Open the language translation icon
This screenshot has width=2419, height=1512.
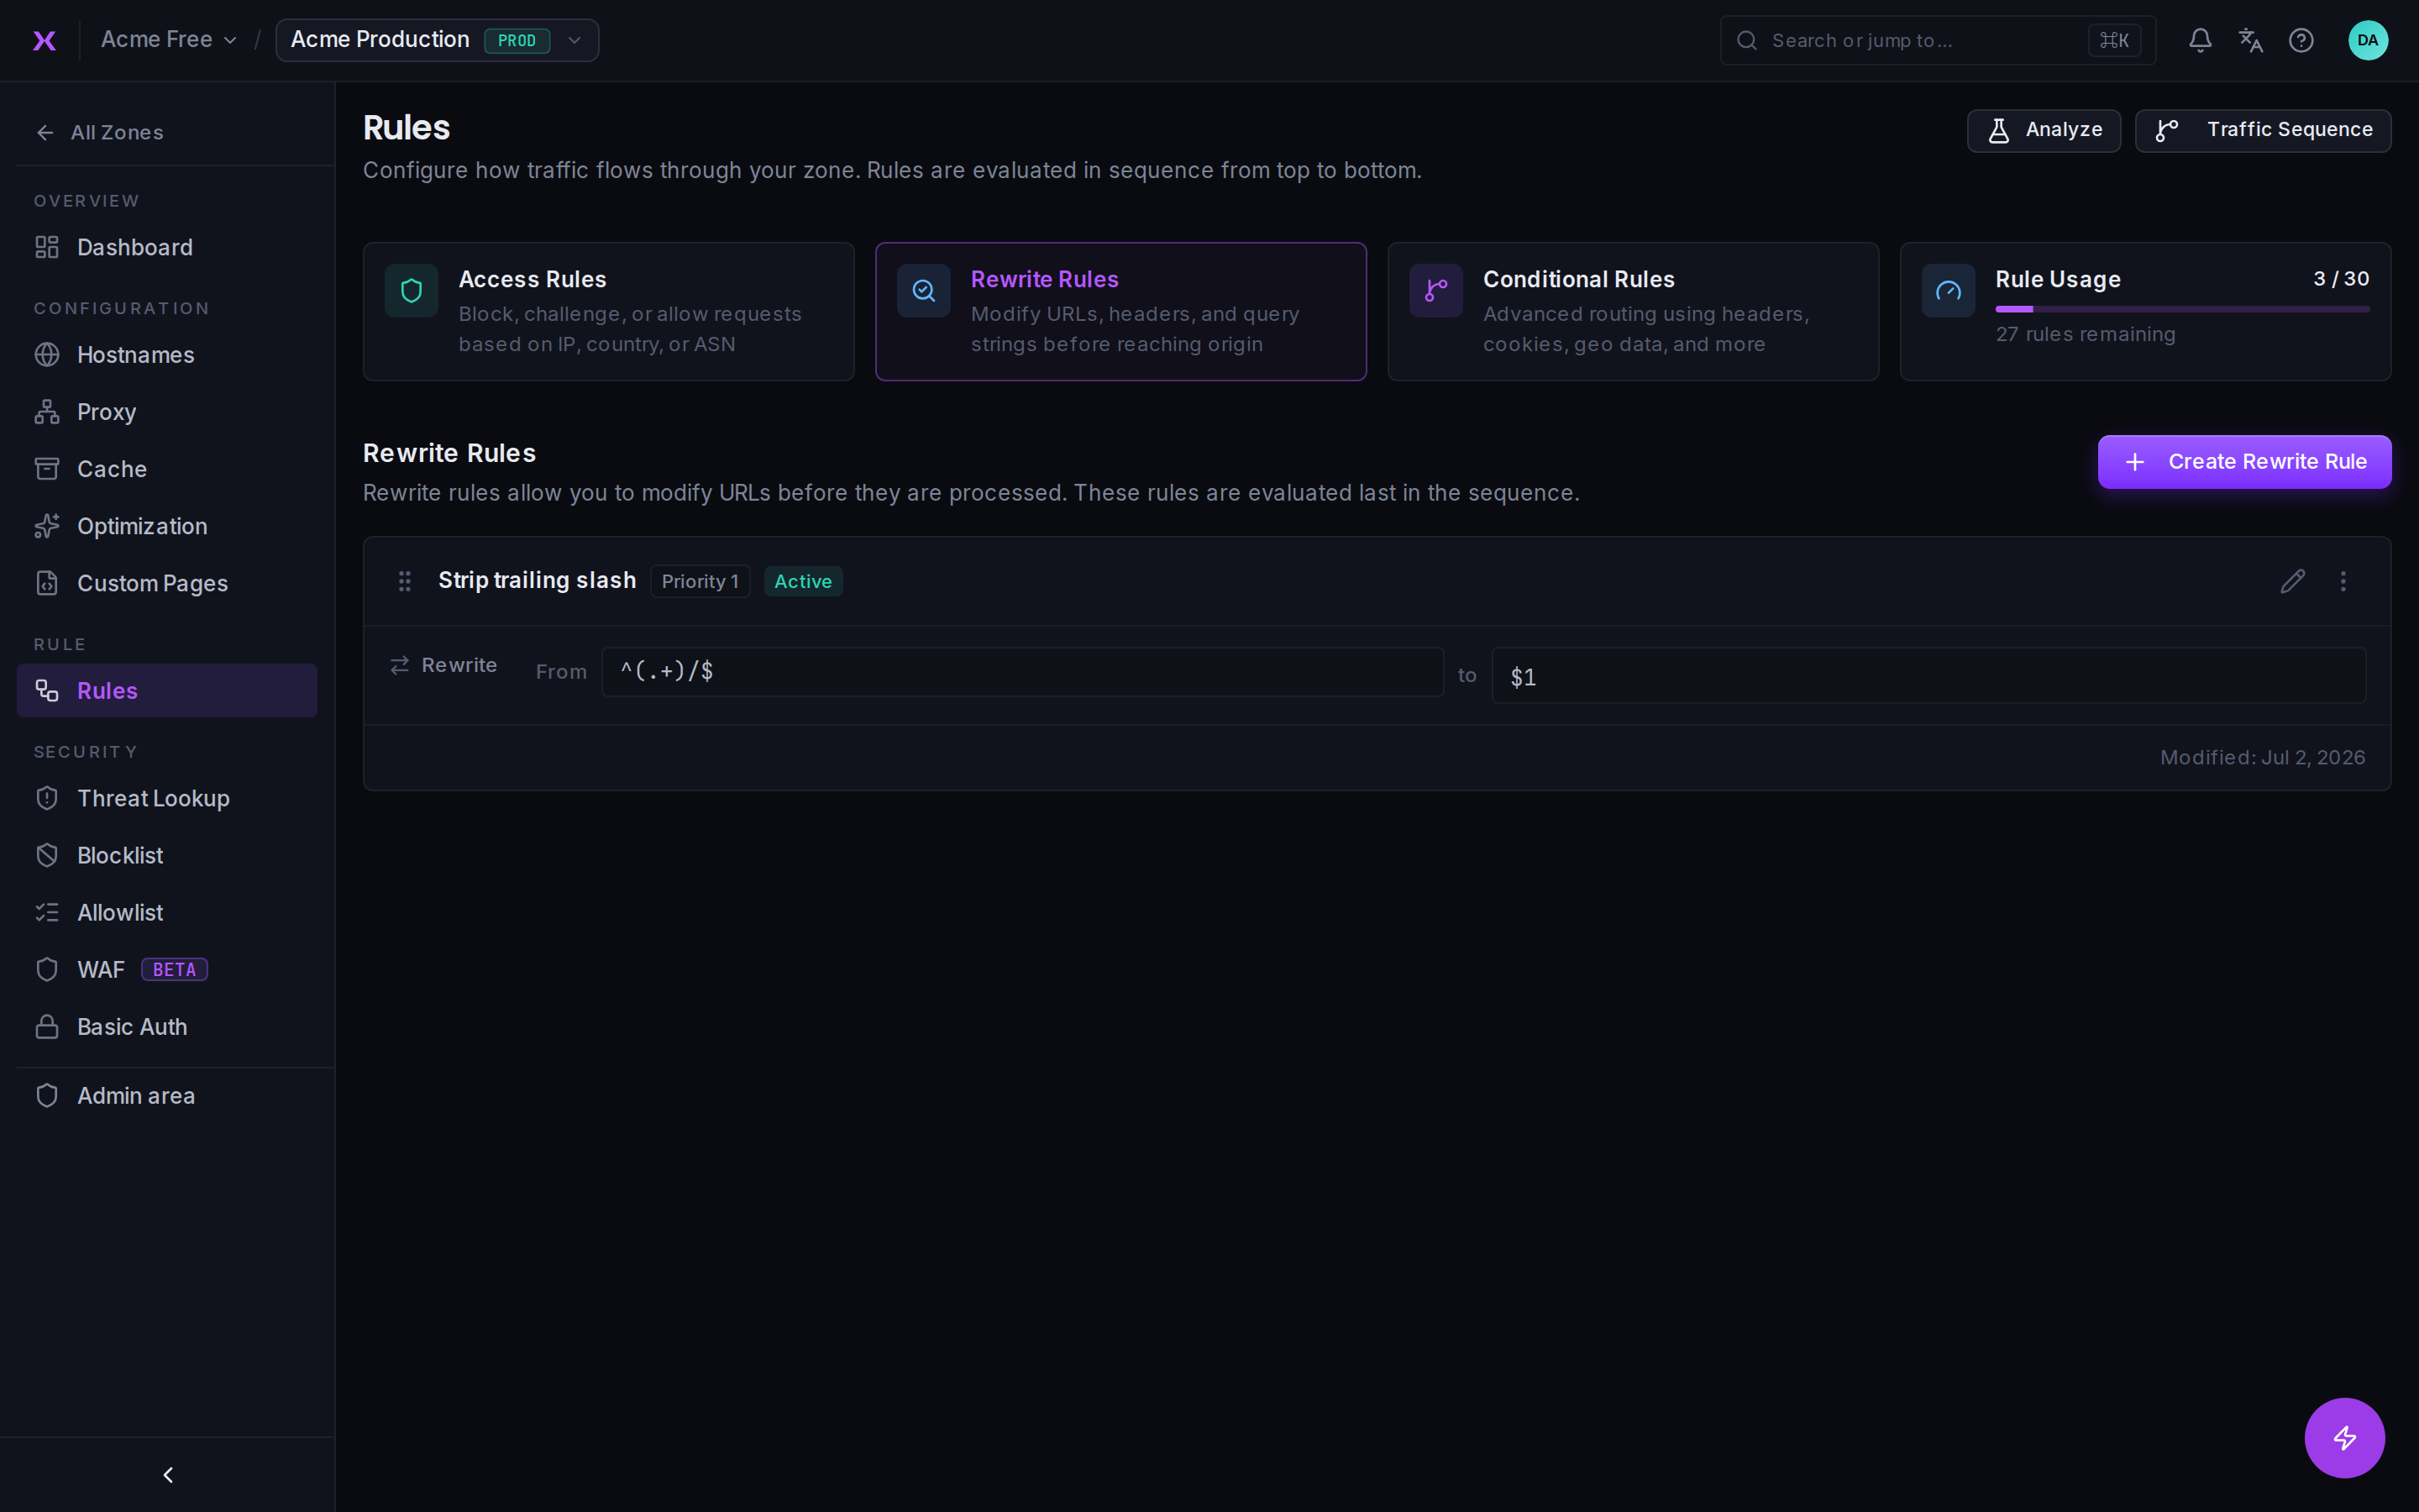pyautogui.click(x=2250, y=40)
